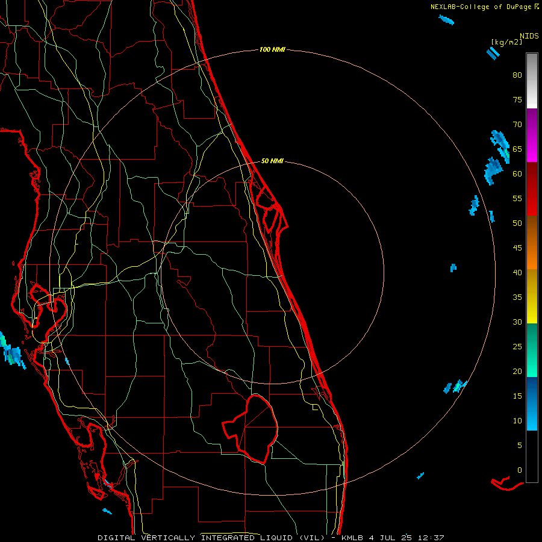Click the radar echo beside the NEXLAB label
Screen dimensions: 542x542
446,20
